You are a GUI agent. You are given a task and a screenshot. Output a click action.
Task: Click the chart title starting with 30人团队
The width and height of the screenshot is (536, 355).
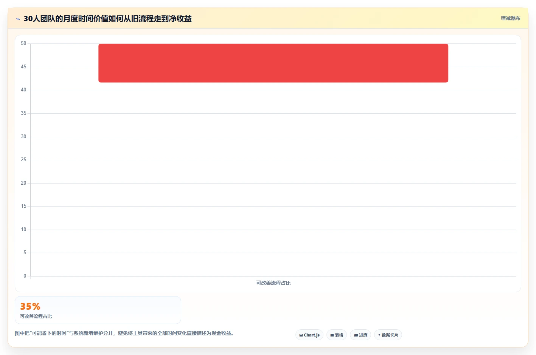point(107,19)
